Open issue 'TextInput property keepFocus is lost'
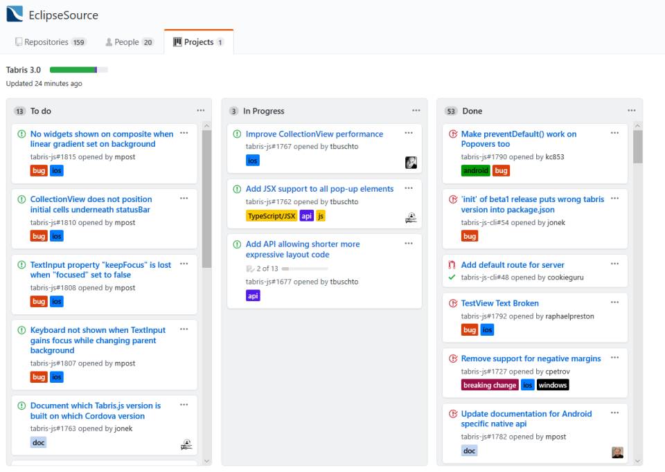The width and height of the screenshot is (665, 472). [x=100, y=269]
